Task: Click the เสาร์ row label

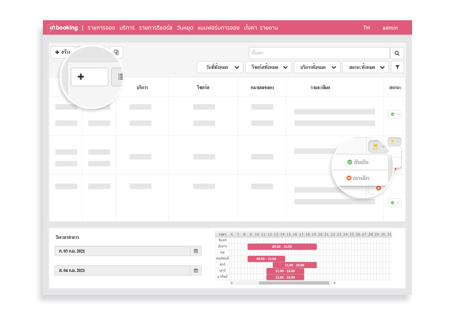Action: [x=222, y=271]
